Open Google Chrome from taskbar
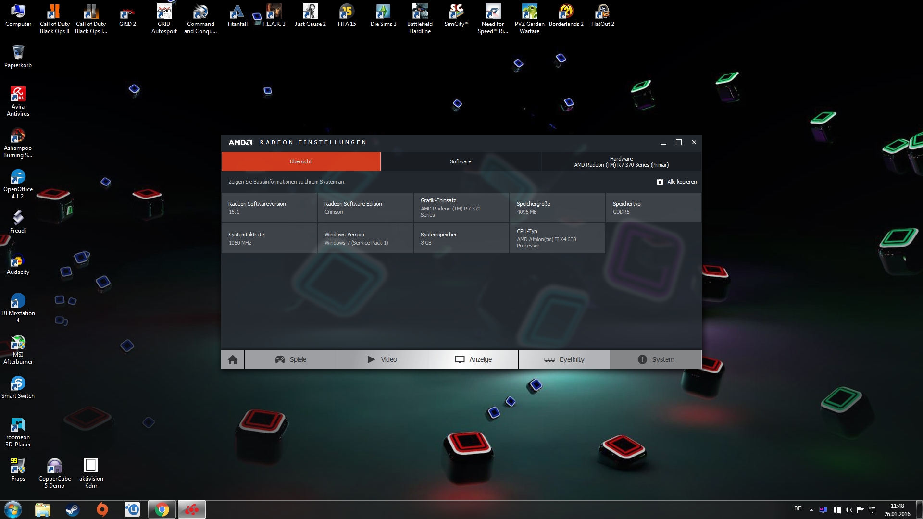923x519 pixels. click(x=162, y=509)
